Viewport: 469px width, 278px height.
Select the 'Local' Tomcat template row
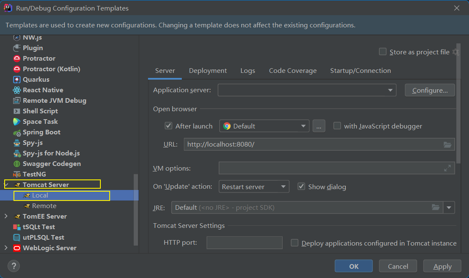[70, 195]
